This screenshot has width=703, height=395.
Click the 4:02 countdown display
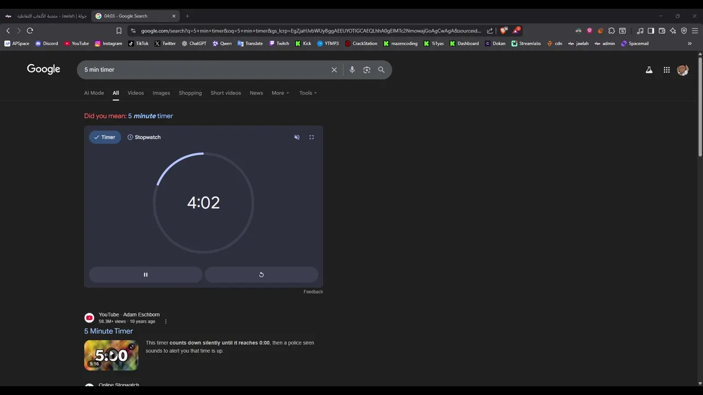[203, 202]
